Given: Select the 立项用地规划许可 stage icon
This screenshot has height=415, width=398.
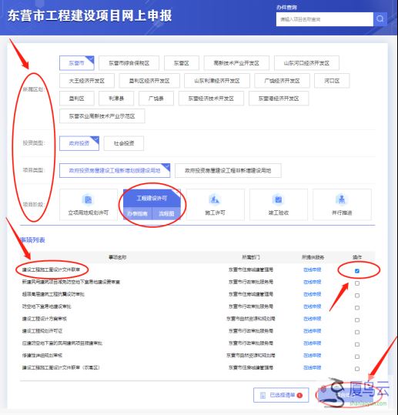Looking at the screenshot, I should pos(88,199).
